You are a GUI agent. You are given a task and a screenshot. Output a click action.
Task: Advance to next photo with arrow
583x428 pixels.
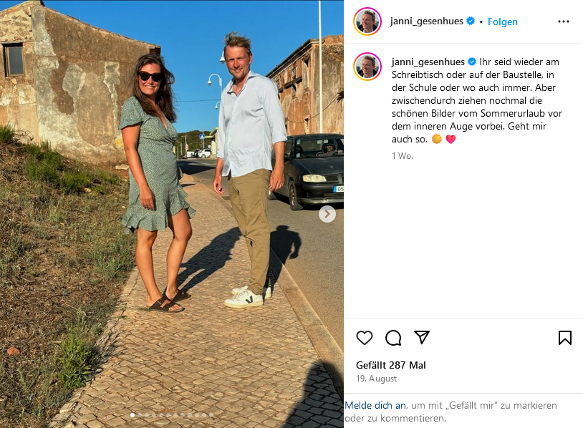point(327,214)
